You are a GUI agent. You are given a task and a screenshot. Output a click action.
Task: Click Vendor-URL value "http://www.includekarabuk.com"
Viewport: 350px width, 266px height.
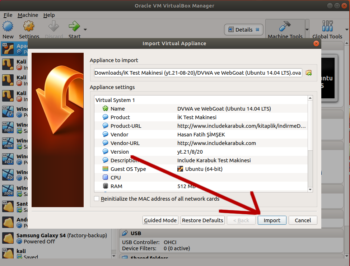(x=216, y=143)
